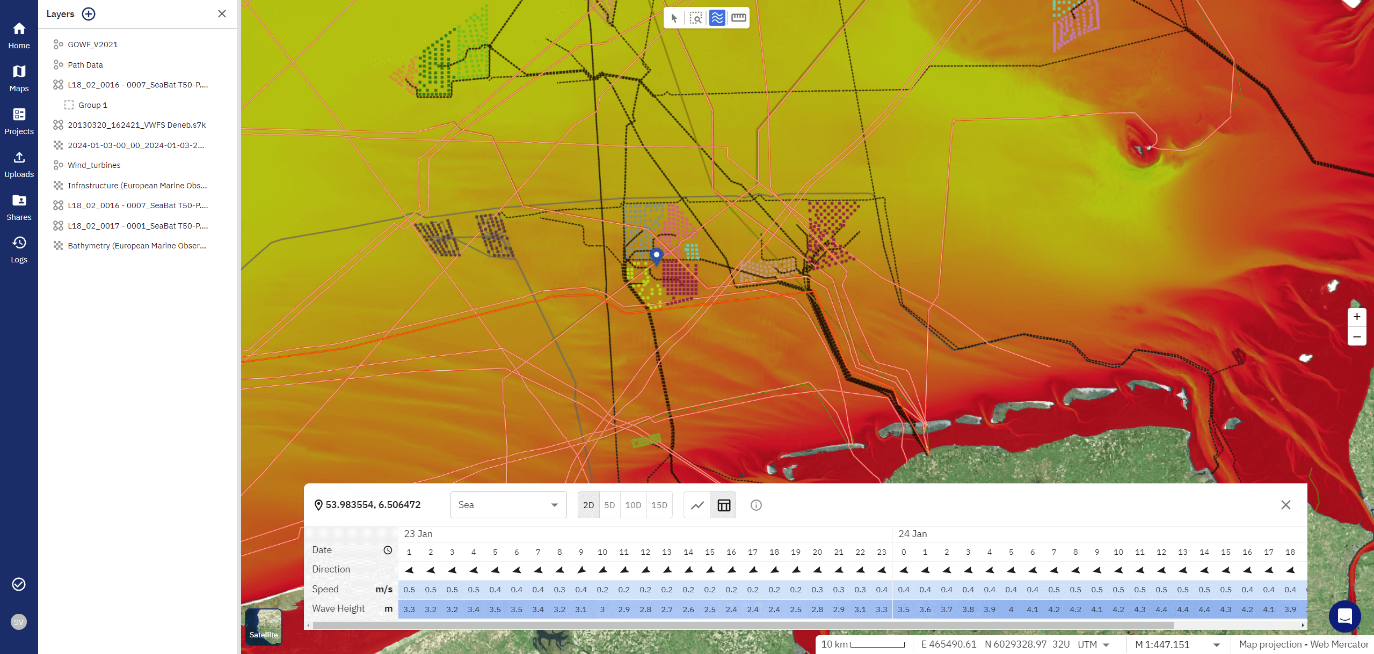Viewport: 1374px width, 654px height.
Task: Activate the zoom-to-area selection tool
Action: pyautogui.click(x=696, y=18)
